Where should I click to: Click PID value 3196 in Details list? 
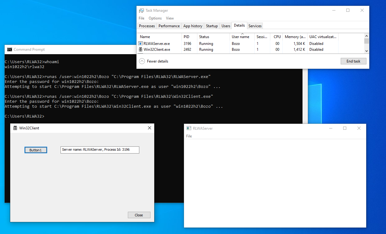pos(187,44)
